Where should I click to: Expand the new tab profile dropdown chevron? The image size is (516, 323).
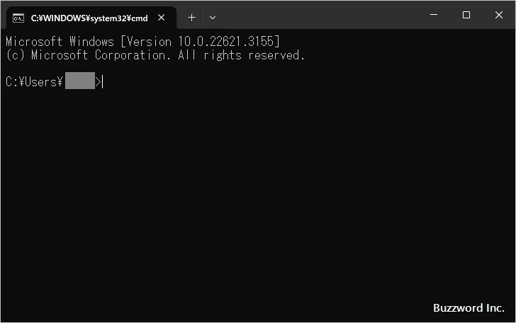click(x=213, y=17)
